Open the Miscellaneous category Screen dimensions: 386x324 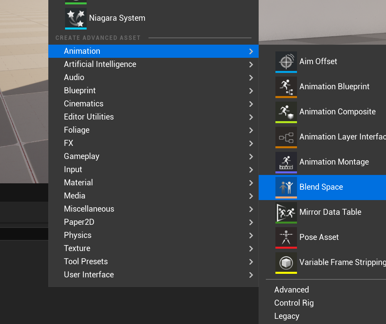pos(153,209)
